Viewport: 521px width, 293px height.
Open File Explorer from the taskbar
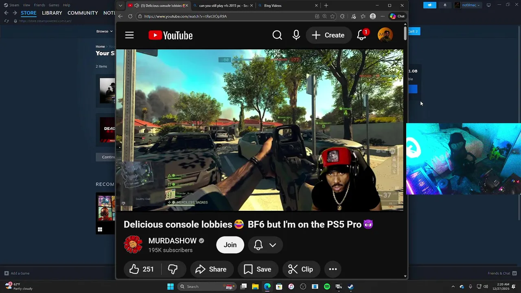coord(255,286)
